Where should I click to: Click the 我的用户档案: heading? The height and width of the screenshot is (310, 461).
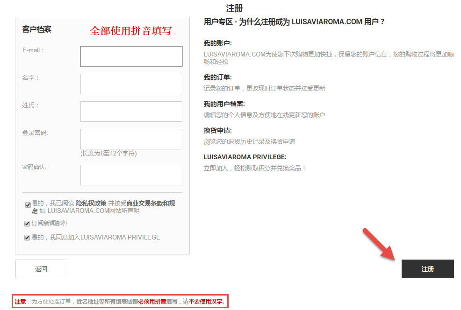tap(224, 104)
